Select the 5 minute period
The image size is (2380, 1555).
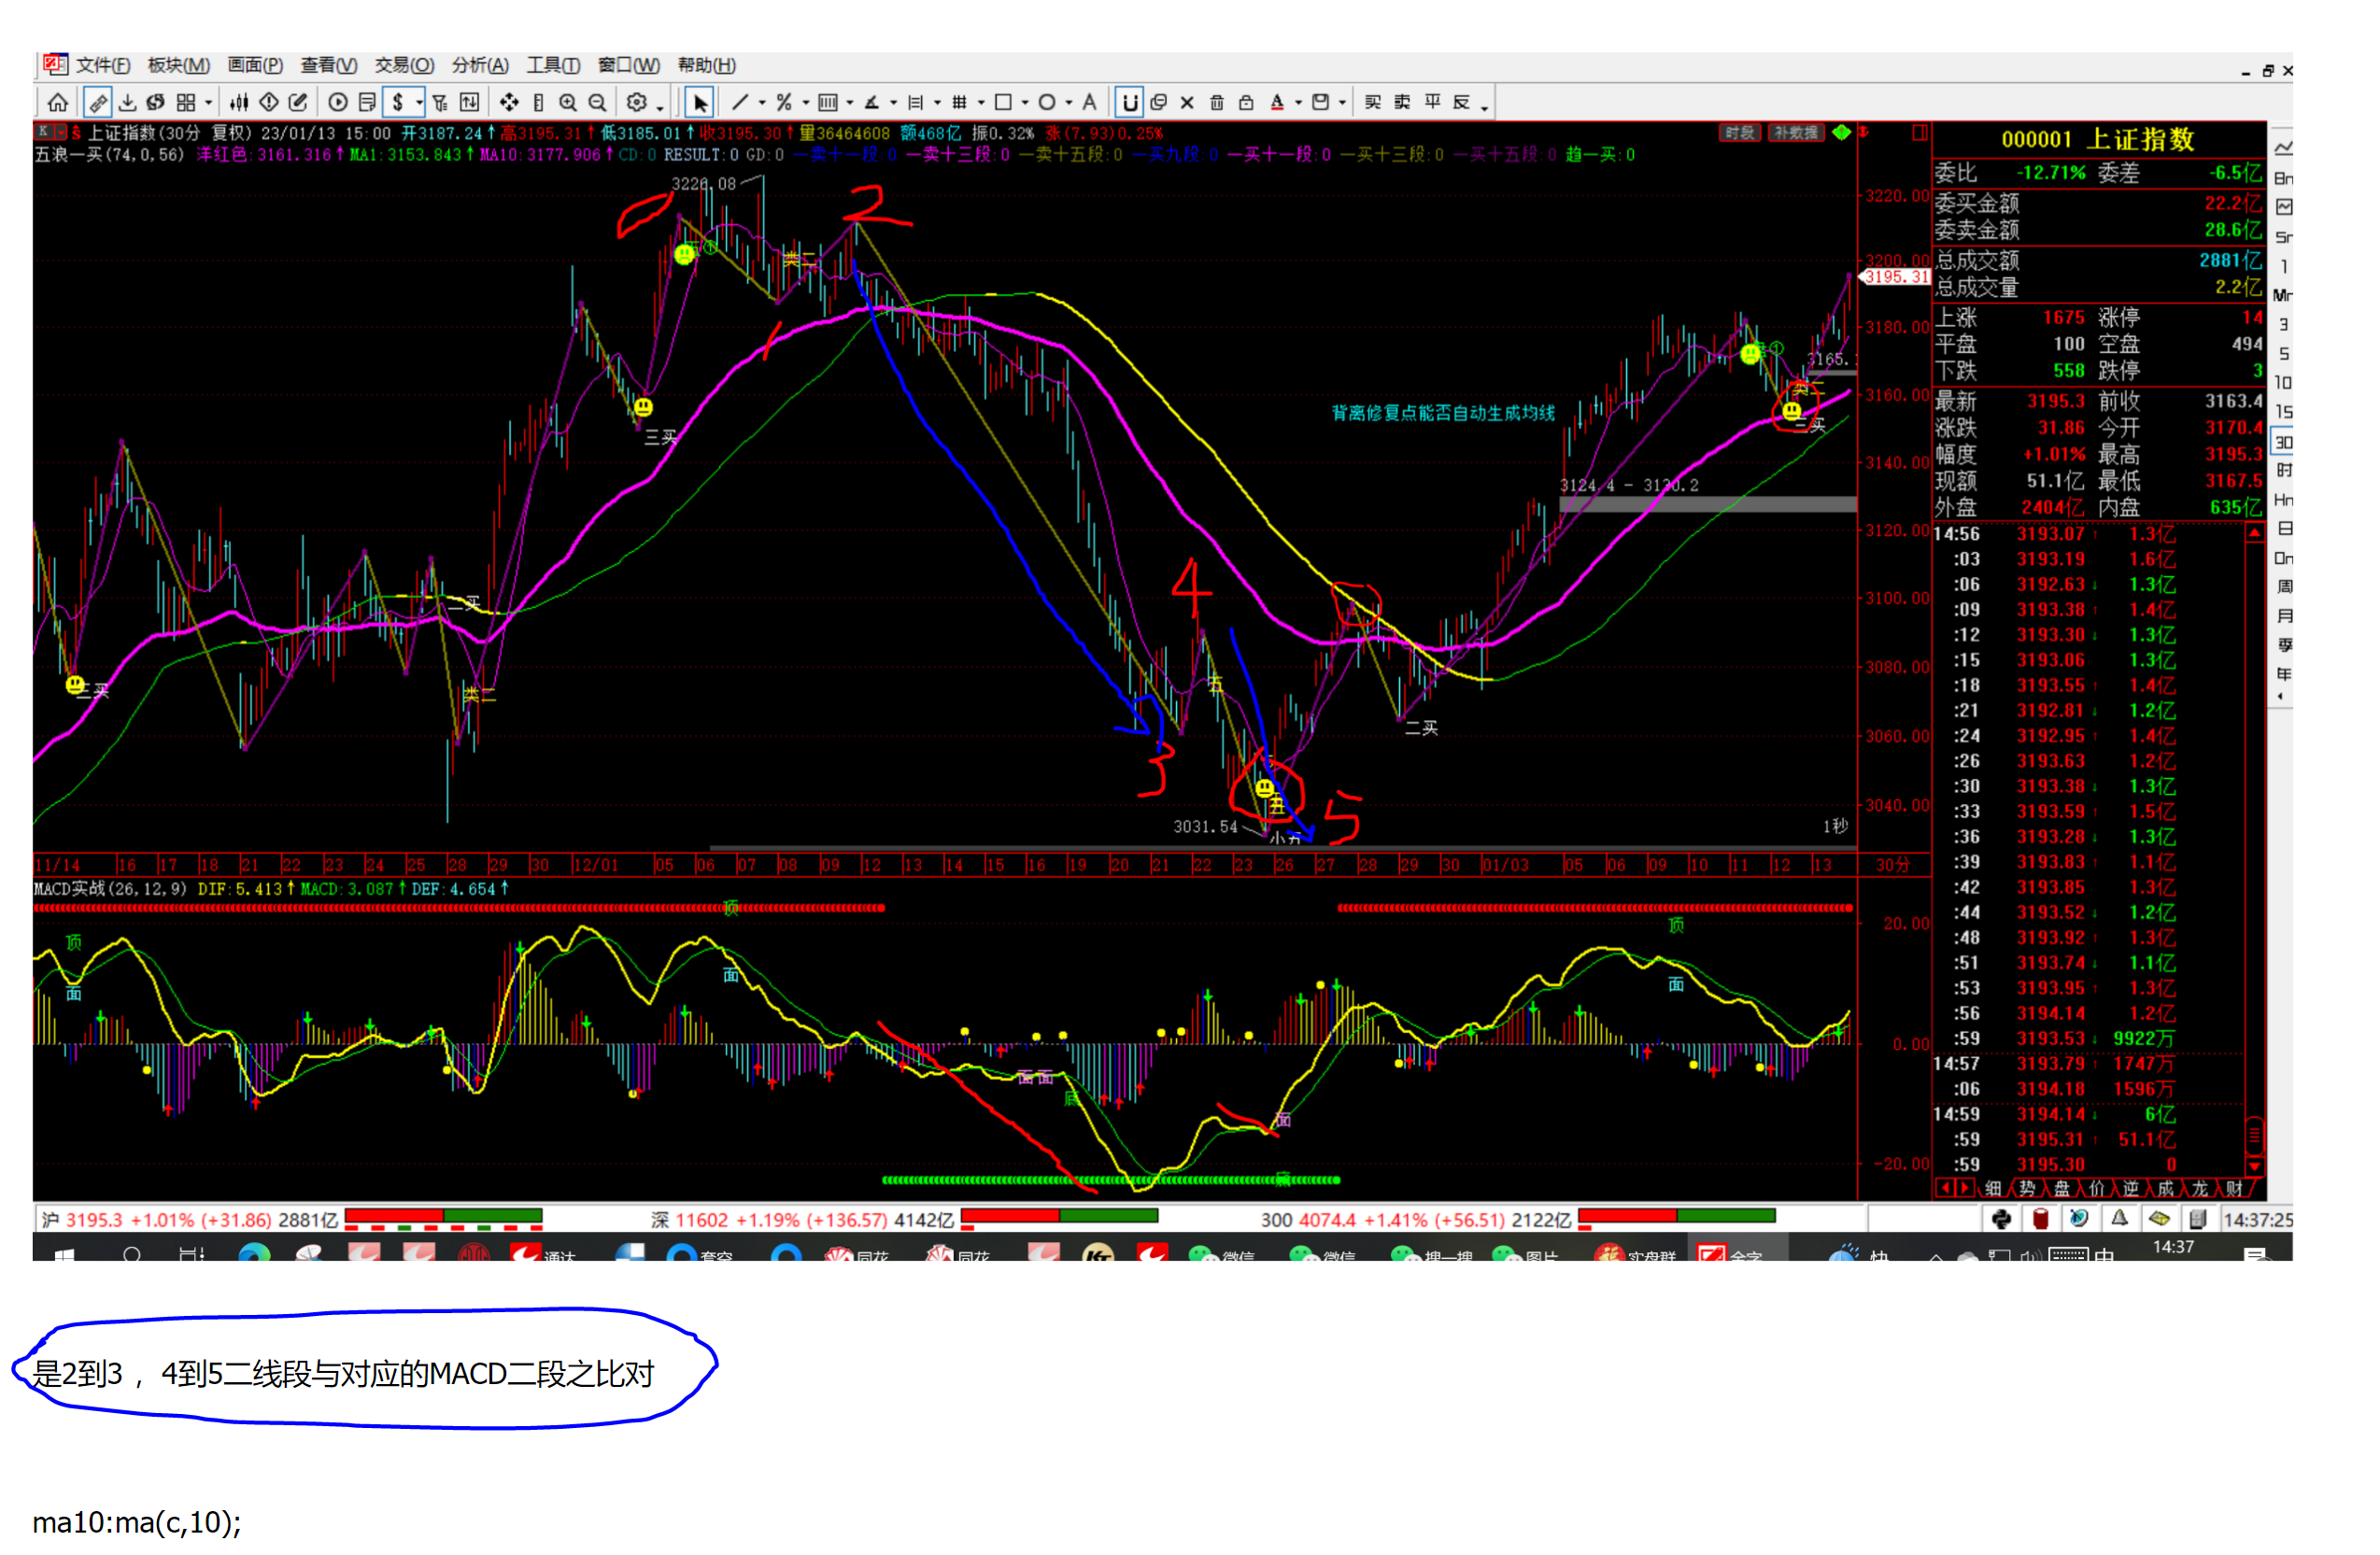pyautogui.click(x=2283, y=354)
